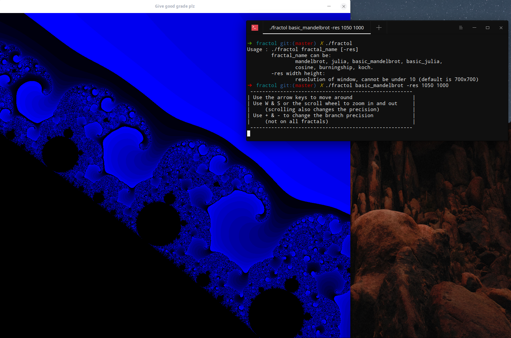Click the first prompt line ending in './fractol'
511x338 pixels.
[x=300, y=43]
